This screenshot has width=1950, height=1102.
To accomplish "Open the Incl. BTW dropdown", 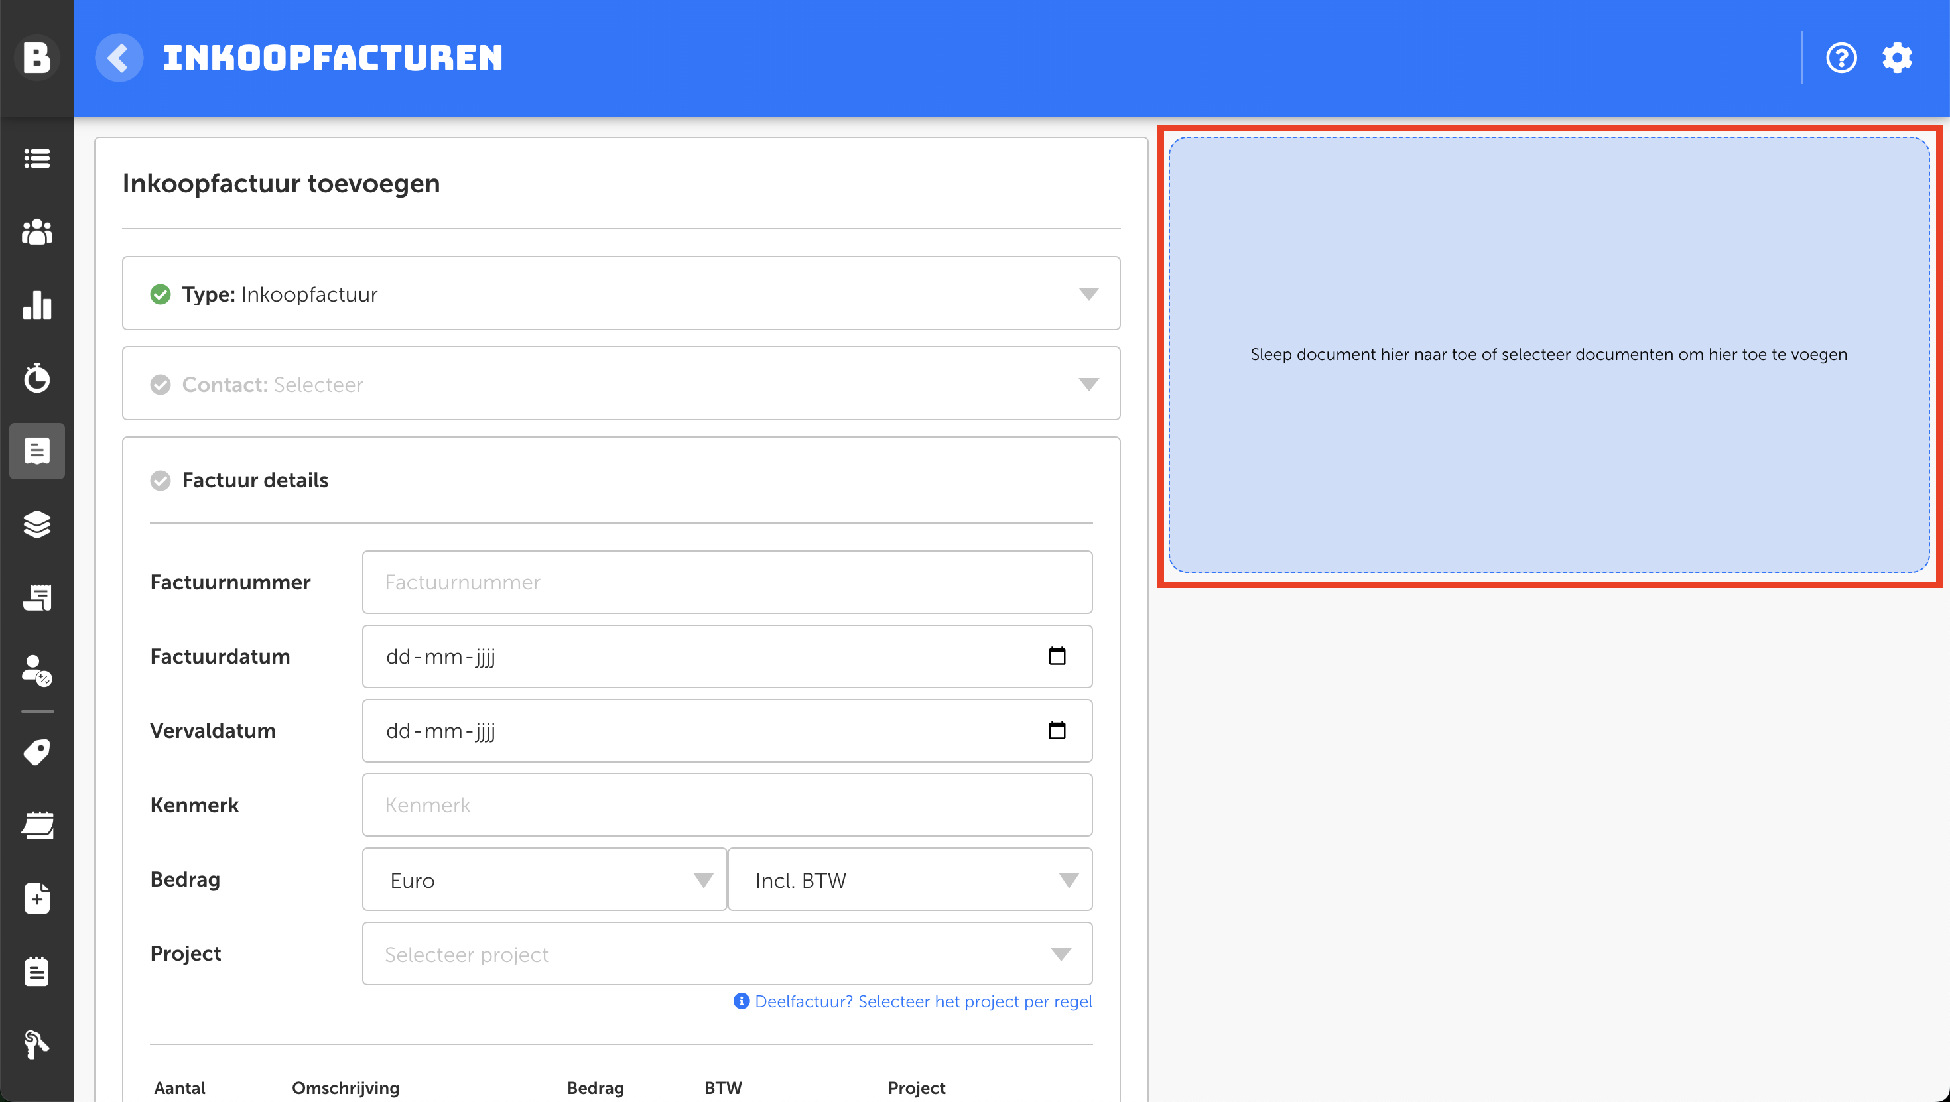I will coord(909,879).
